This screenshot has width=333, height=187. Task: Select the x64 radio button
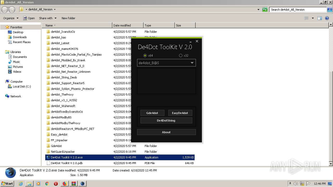click(x=145, y=55)
